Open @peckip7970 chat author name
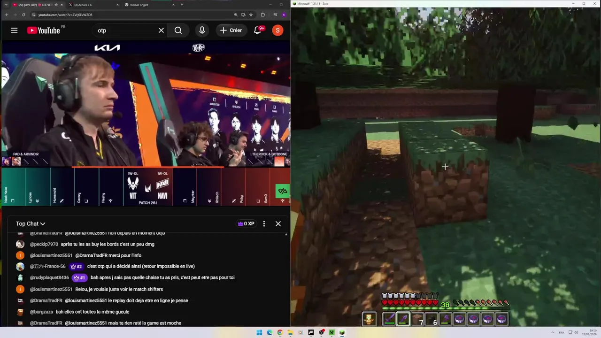This screenshot has height=338, width=601. [x=44, y=244]
